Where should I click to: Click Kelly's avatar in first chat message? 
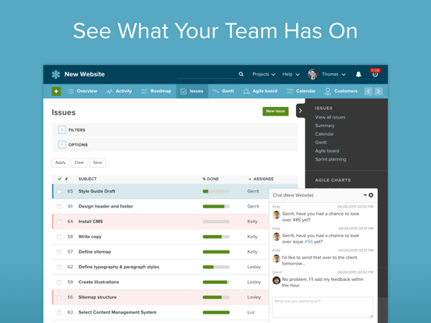pyautogui.click(x=276, y=215)
